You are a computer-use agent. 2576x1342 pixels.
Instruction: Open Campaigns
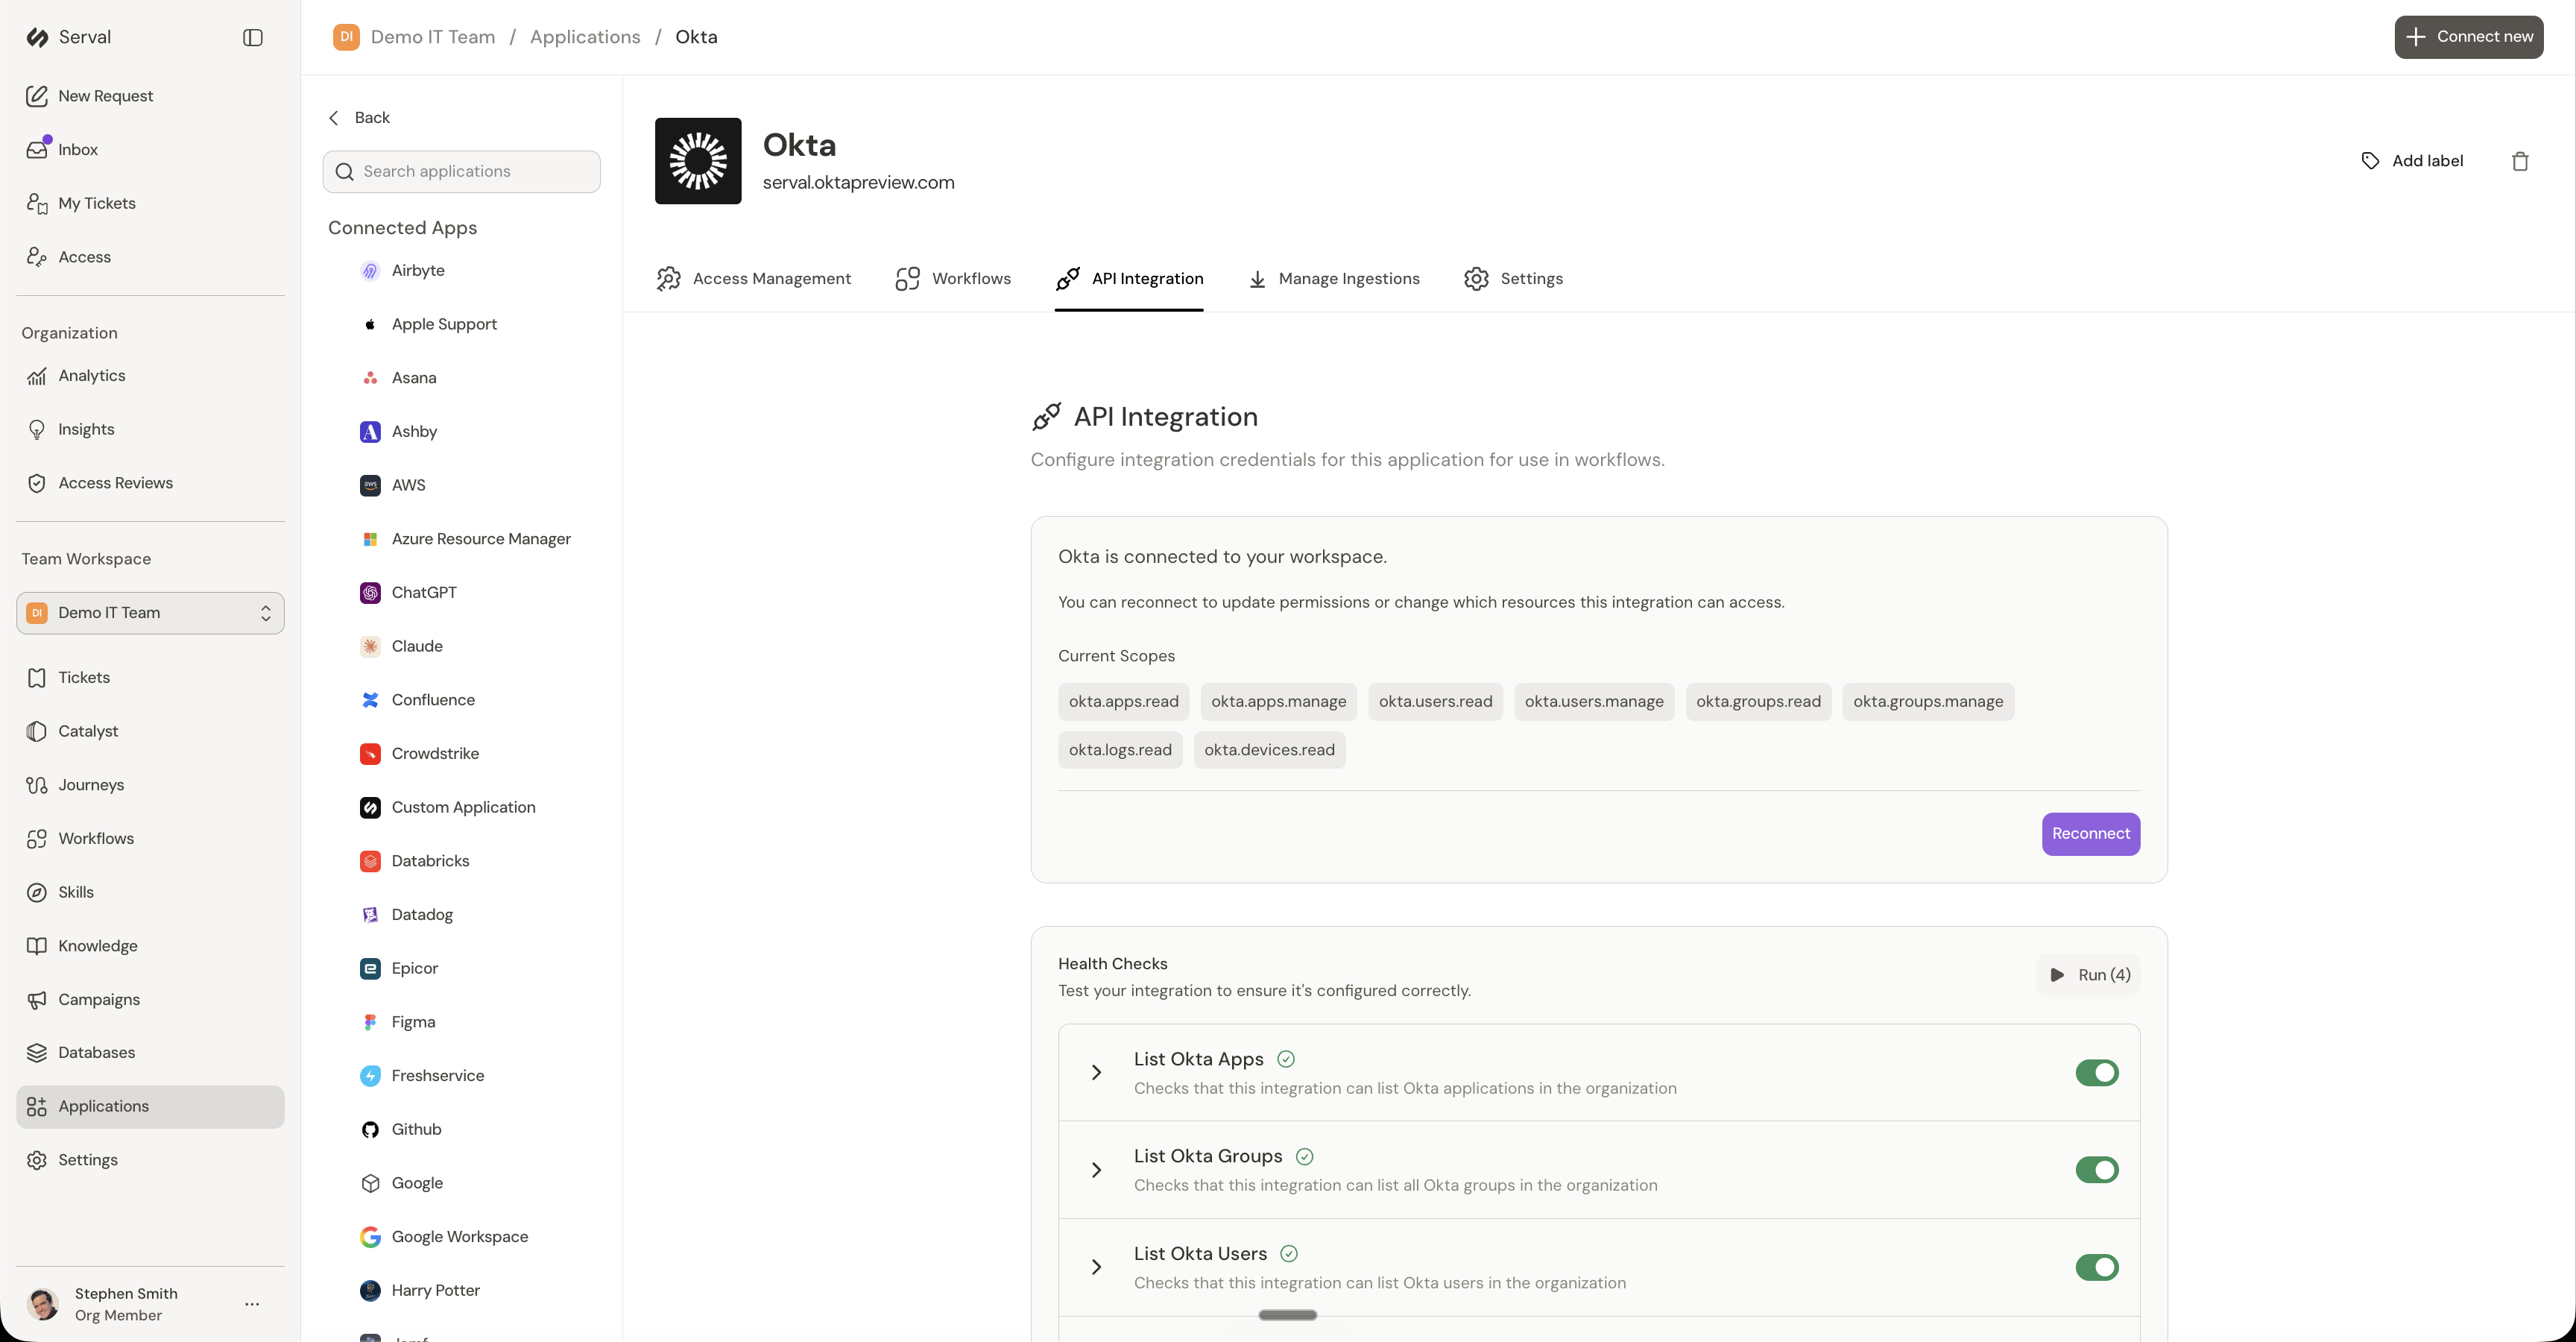pyautogui.click(x=150, y=1000)
